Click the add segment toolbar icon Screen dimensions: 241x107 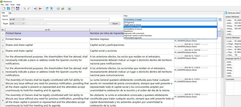(36, 9)
